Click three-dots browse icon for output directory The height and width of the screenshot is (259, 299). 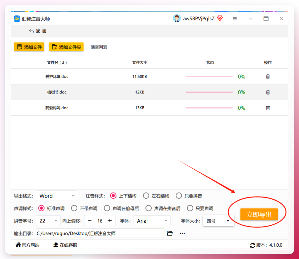click(x=182, y=233)
